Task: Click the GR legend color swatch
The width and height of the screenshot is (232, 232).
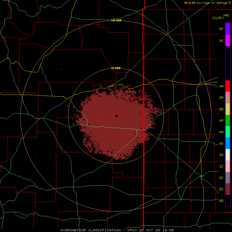Action: coord(228,97)
